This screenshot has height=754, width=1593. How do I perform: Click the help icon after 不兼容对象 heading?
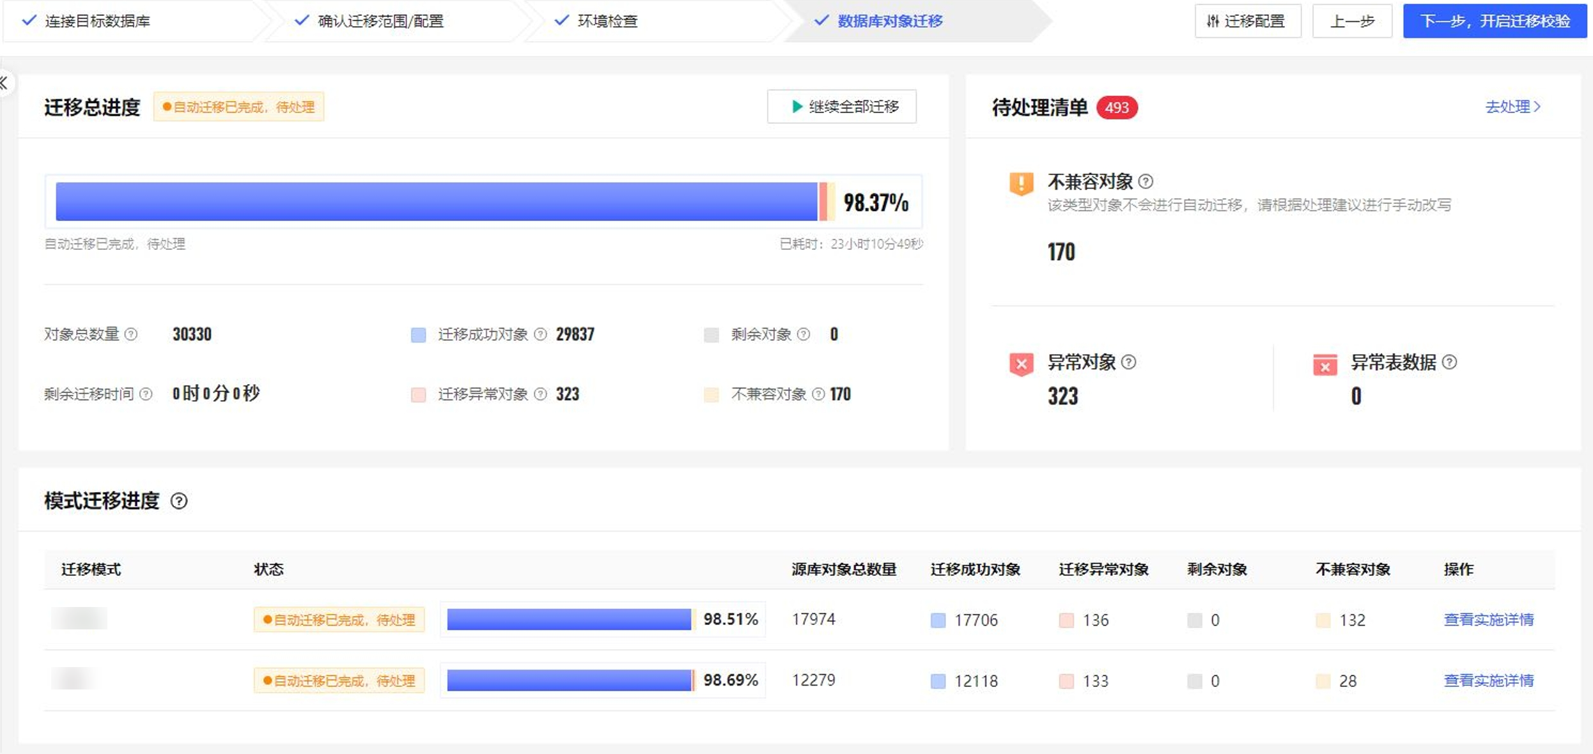tap(1146, 181)
